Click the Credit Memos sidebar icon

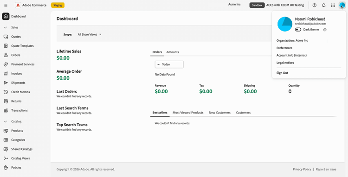[x=6, y=92]
